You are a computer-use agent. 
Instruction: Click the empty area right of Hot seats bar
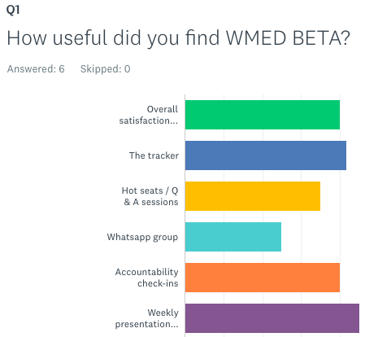coord(341,196)
